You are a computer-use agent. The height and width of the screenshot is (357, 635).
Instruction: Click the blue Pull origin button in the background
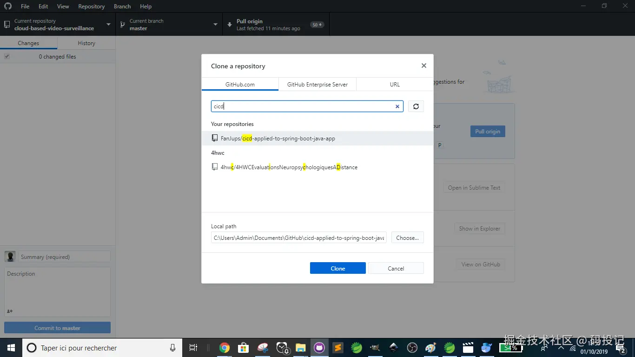tap(488, 131)
